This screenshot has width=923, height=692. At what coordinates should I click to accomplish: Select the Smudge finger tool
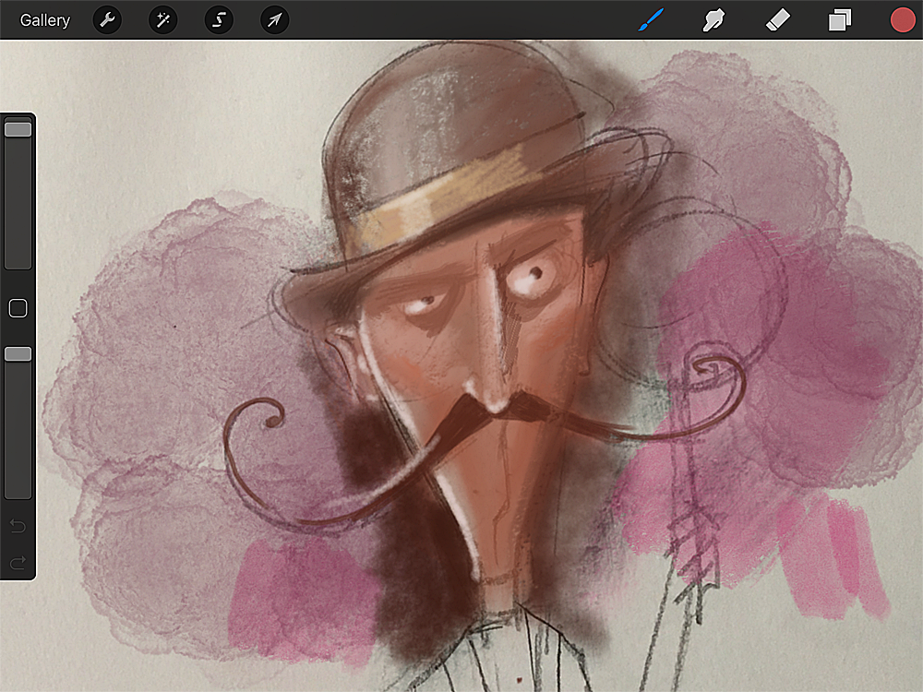pos(713,20)
